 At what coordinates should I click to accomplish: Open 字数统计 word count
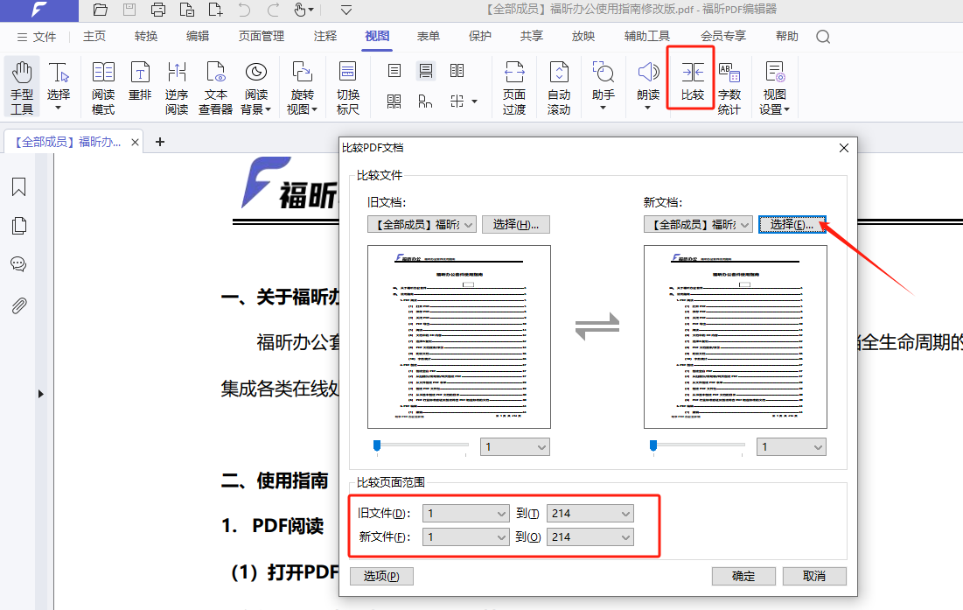(729, 88)
